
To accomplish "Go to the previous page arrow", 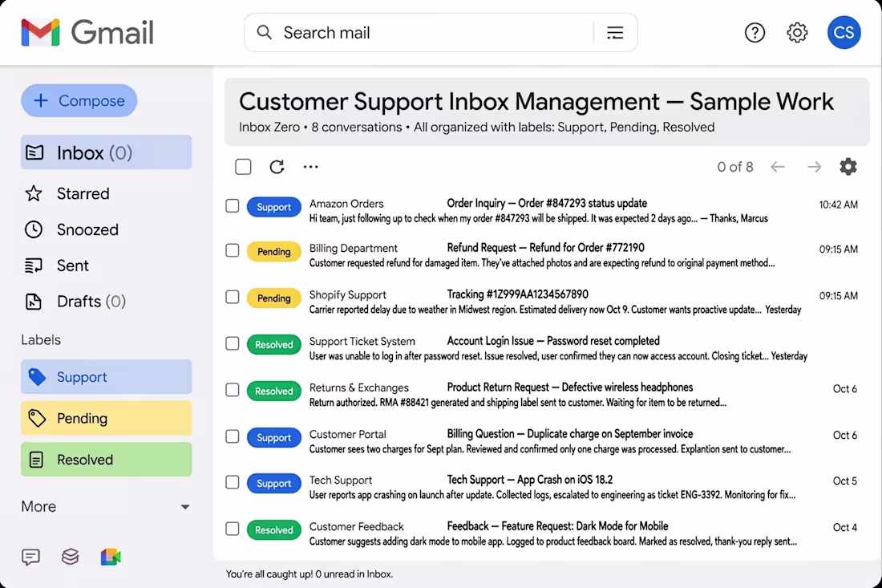I will coord(778,167).
